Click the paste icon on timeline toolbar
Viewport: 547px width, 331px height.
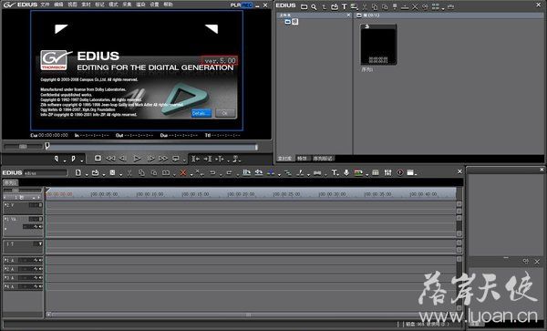tap(154, 172)
